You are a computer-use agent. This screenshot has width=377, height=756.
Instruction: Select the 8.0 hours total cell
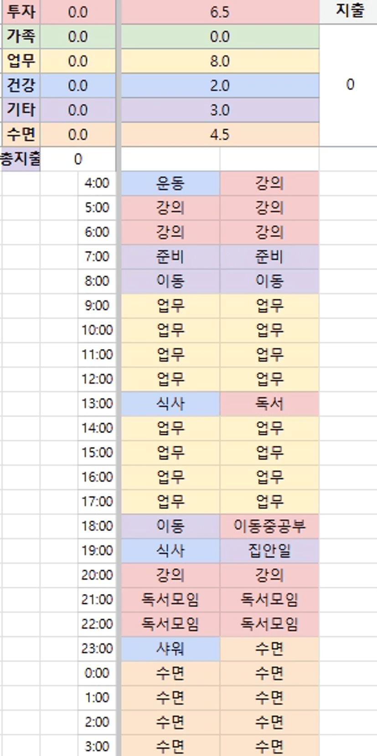point(220,61)
